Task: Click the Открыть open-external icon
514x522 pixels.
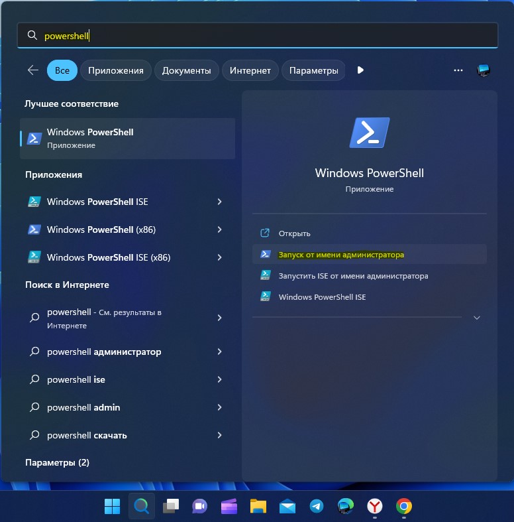Action: (265, 233)
